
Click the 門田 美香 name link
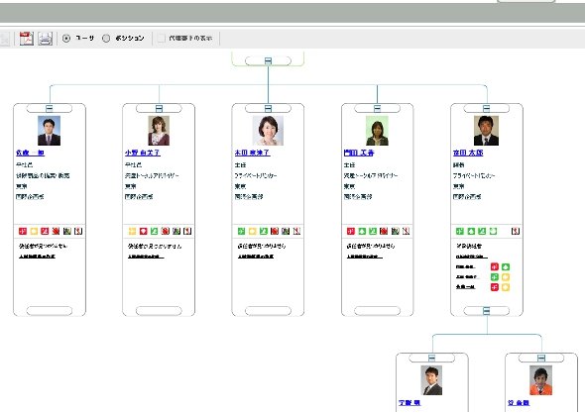pos(359,153)
